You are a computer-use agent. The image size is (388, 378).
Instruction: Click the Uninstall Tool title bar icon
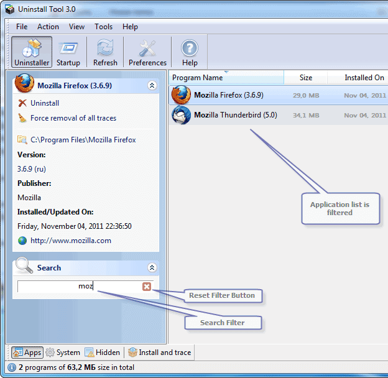click(10, 9)
